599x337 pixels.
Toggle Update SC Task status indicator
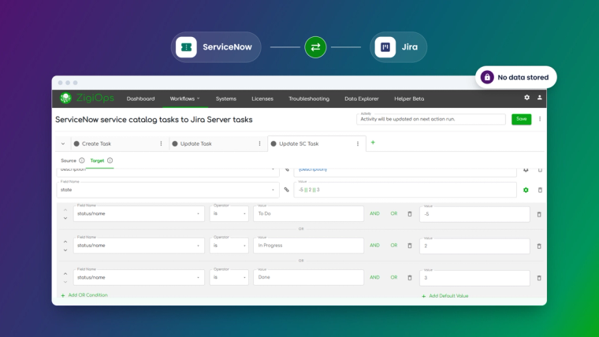pos(273,143)
